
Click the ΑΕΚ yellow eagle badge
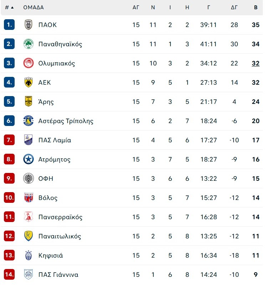[29, 82]
